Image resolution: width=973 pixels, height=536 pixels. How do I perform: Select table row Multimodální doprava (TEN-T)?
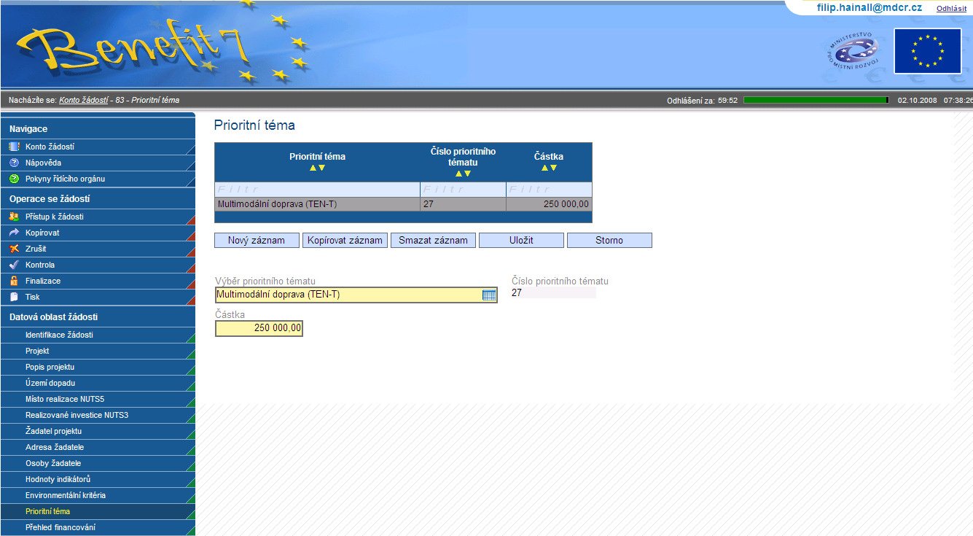point(403,204)
